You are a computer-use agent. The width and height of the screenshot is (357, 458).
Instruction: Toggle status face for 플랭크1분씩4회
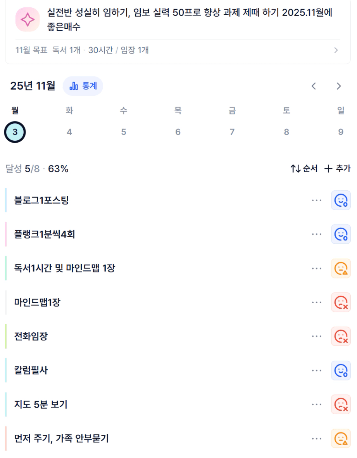(x=341, y=234)
